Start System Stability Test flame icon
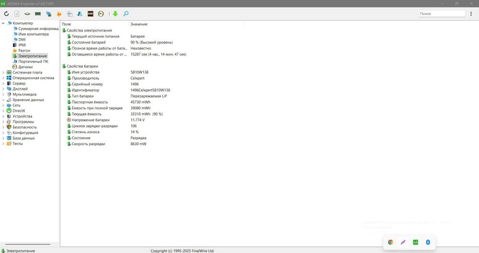 pos(59,14)
